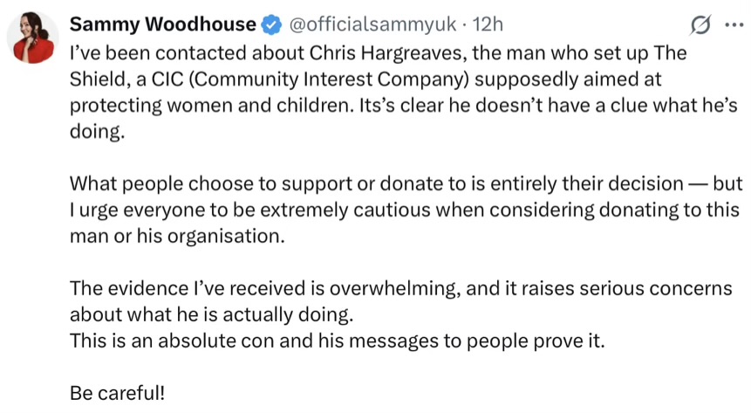Click the line "man or his organisation."
The image size is (751, 413).
177,236
